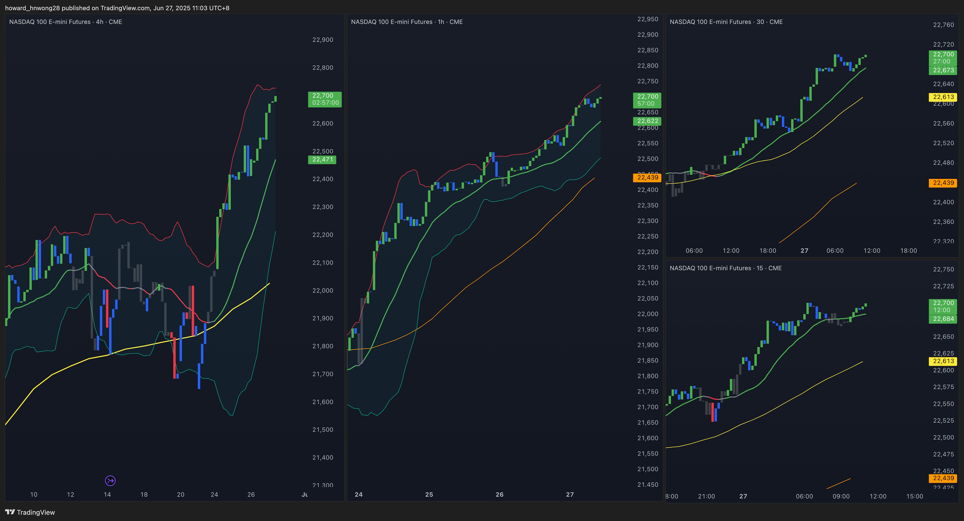Click the orange 22,439 label on the 15-minute chart
Viewport: 964px width, 521px height.
tap(943, 478)
